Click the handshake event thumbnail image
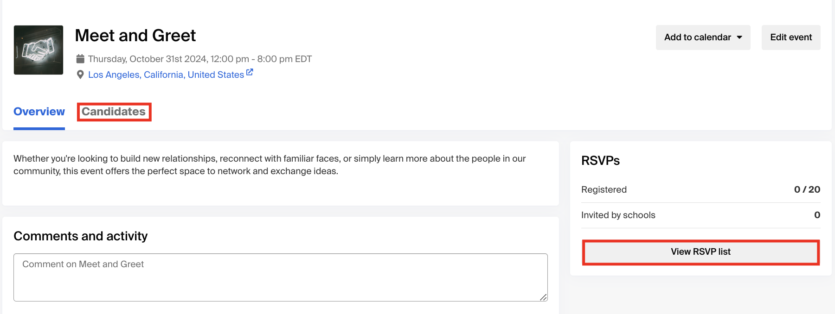Image resolution: width=835 pixels, height=314 pixels. click(x=39, y=50)
